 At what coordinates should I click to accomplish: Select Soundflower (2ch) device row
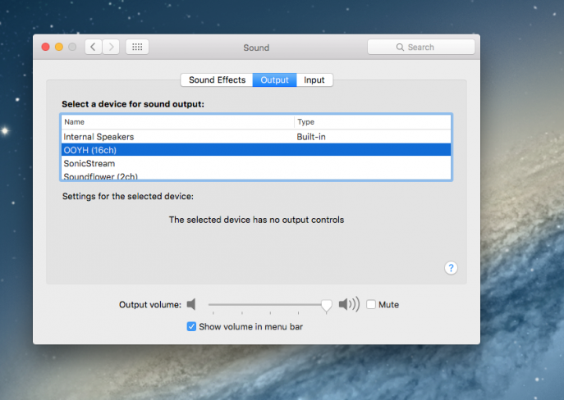pos(256,175)
